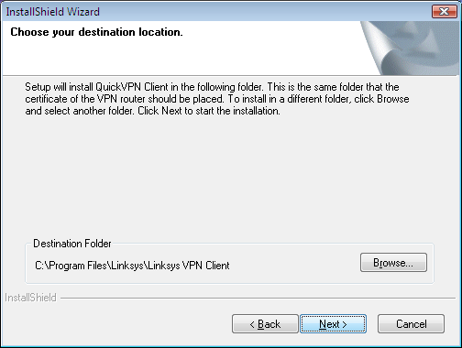This screenshot has height=348, width=462.
Task: Close the InstallShield Wizard window
Action: tap(445, 12)
